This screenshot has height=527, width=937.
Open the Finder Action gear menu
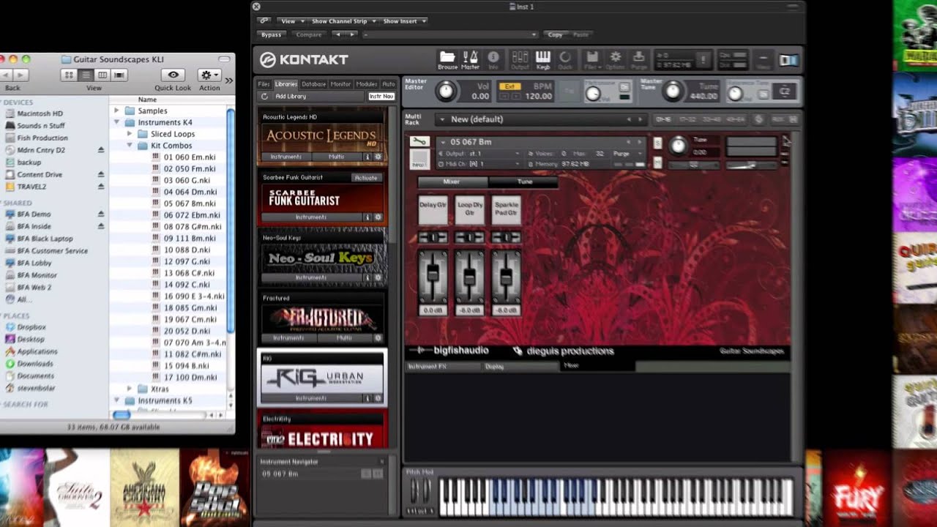point(209,75)
